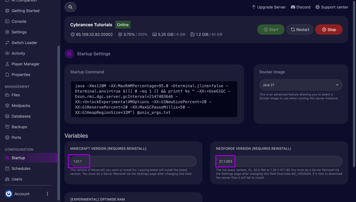This screenshot has height=202, width=356.
Task: Open the Account entry
Action: 22,194
